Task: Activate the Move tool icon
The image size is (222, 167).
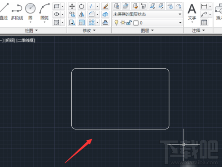Action: pos(72,6)
